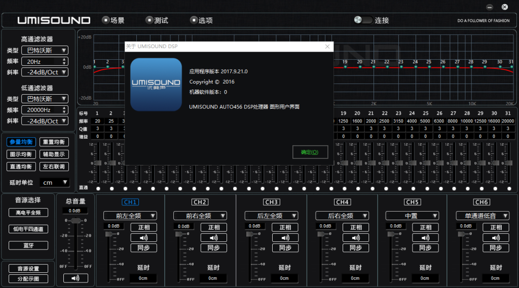
Task: Mute the CH3 channel speaker icon
Action: pos(285,238)
